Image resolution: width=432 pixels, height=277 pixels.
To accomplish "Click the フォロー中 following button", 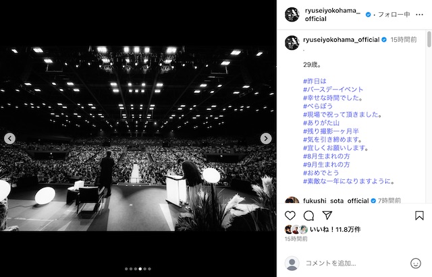I will [394, 15].
